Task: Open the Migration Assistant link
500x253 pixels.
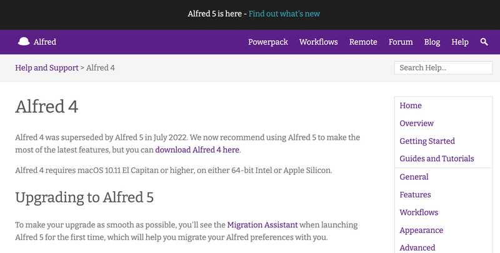Action: [x=263, y=225]
